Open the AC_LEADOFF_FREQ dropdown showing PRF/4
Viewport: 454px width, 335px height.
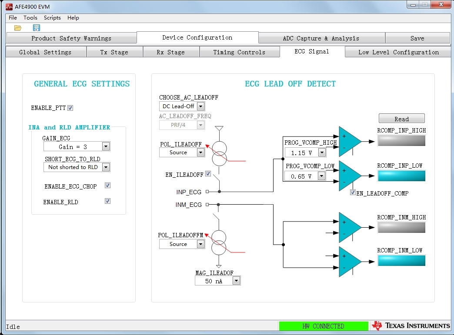182,125
